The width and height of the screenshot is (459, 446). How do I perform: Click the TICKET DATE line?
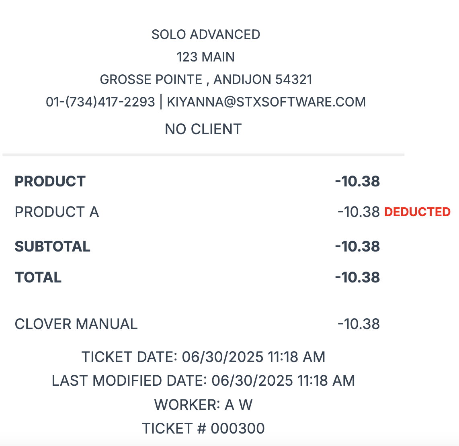(203, 357)
